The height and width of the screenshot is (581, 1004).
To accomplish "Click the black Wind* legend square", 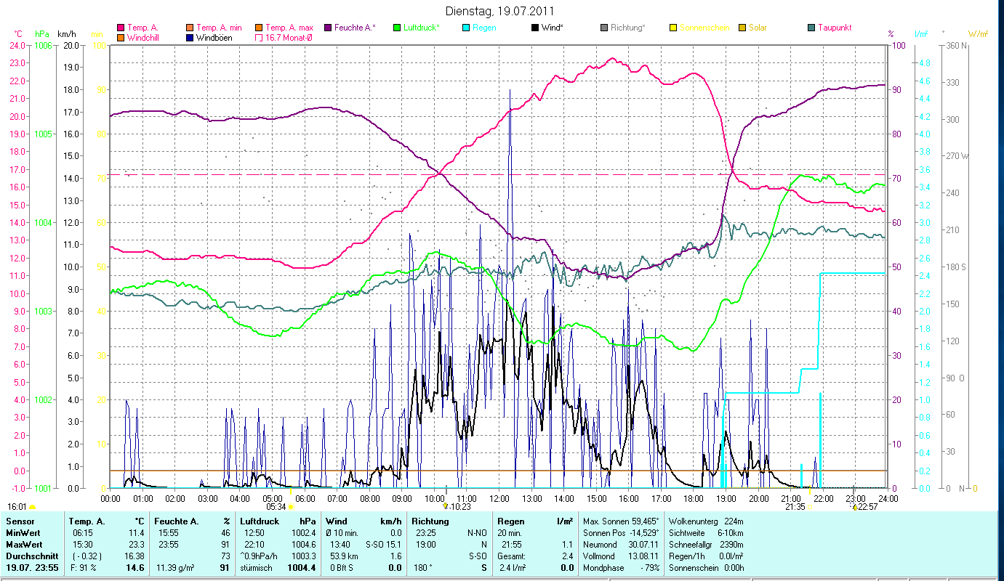I will [535, 28].
